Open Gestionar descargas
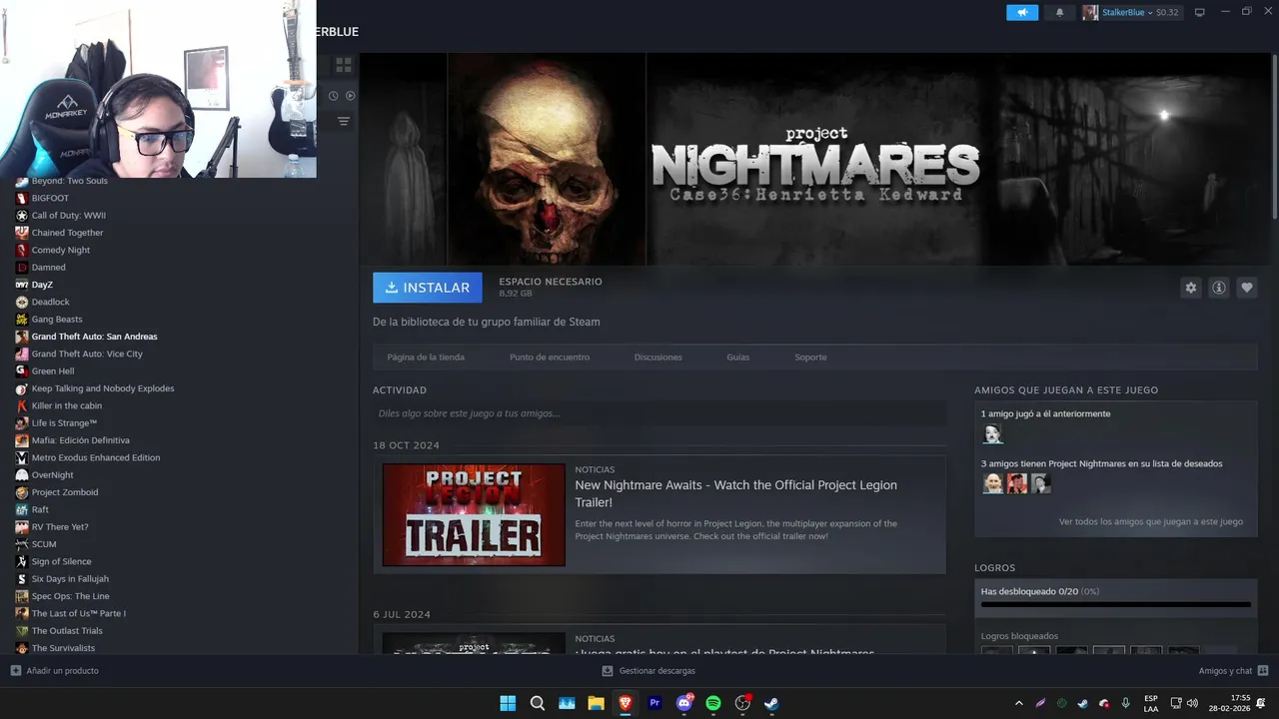This screenshot has width=1279, height=719. click(x=648, y=671)
